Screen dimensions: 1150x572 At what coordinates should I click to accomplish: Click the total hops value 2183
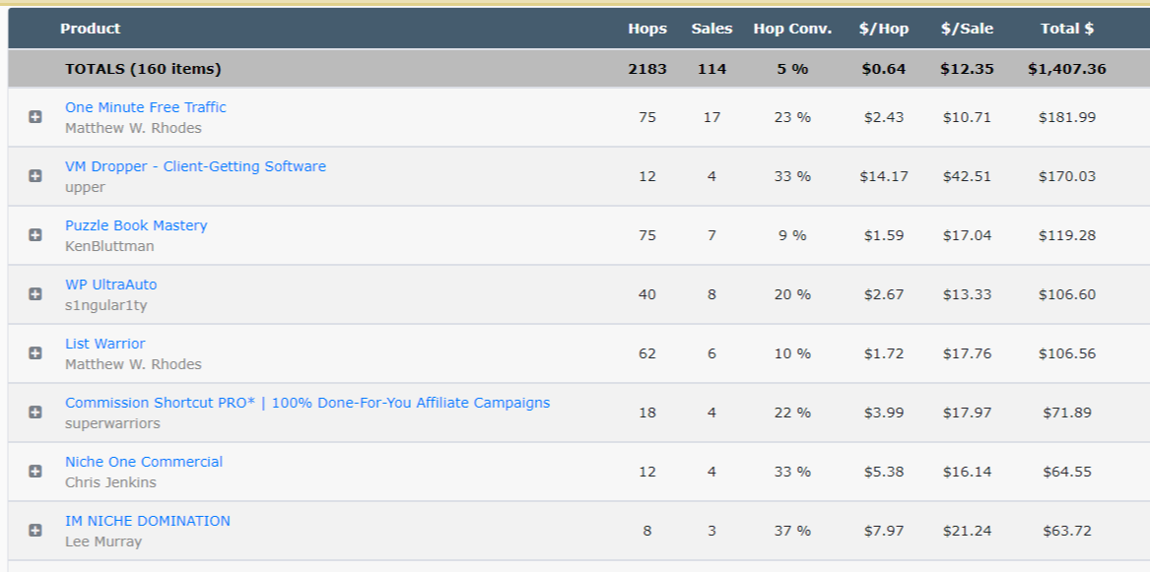pyautogui.click(x=647, y=69)
